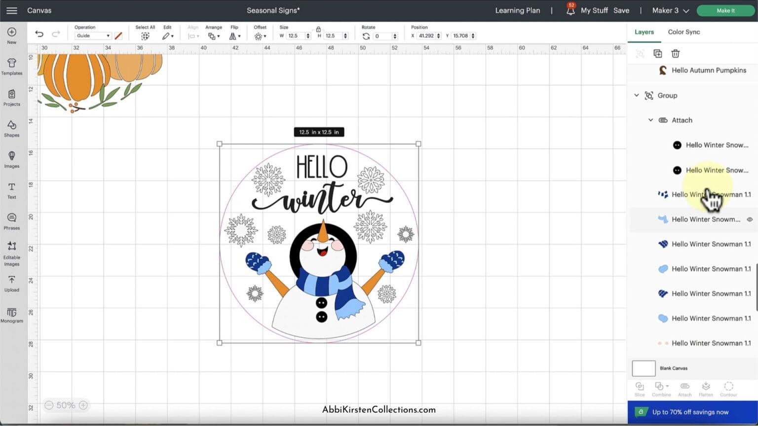Delete the selection with the trash icon
Screen dimensions: 758x426
(675, 53)
